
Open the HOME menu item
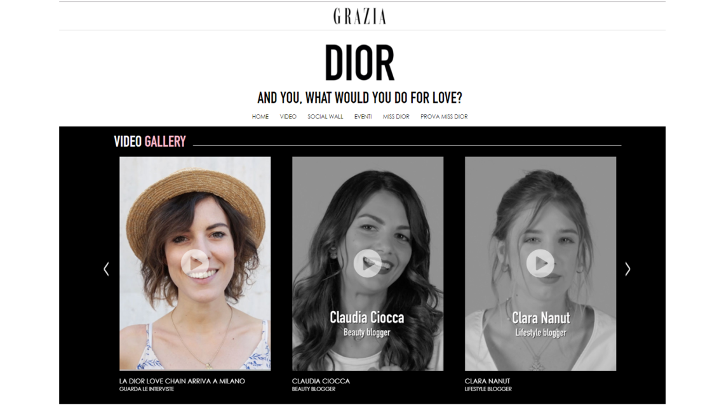[x=260, y=117]
